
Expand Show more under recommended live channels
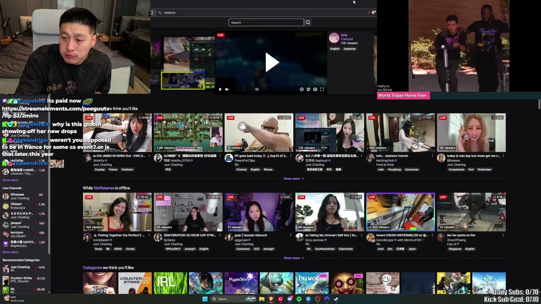coord(293,179)
